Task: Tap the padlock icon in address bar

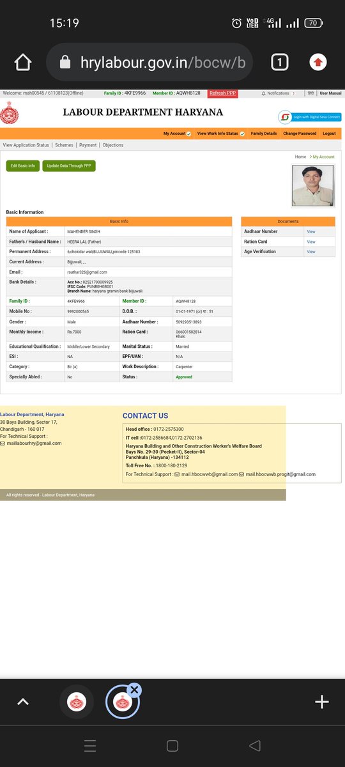Action: pos(64,62)
